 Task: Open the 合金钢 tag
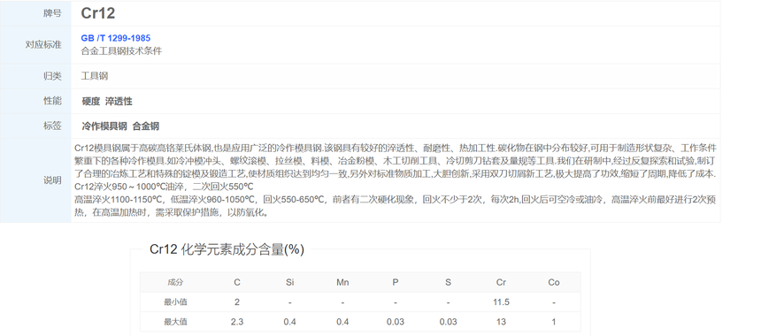coord(146,126)
